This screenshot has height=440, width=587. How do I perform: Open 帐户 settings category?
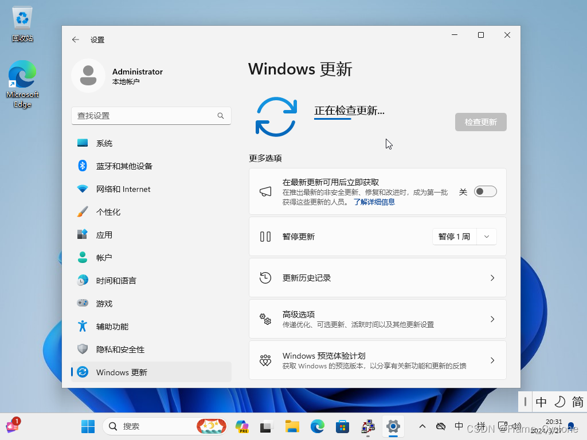click(151, 258)
